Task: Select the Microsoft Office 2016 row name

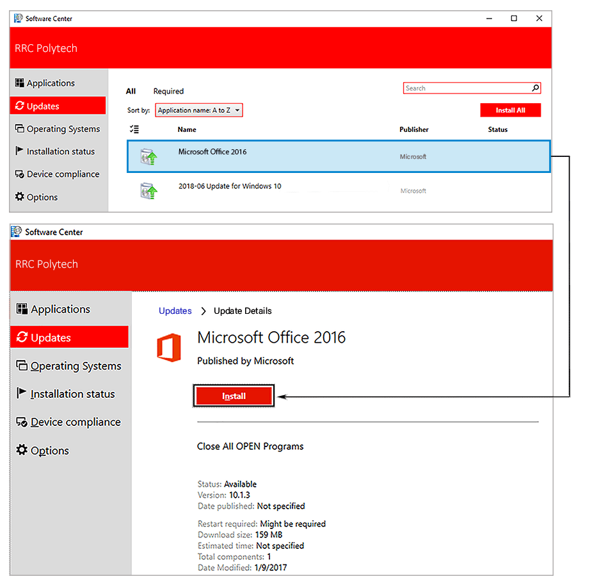Action: click(212, 152)
